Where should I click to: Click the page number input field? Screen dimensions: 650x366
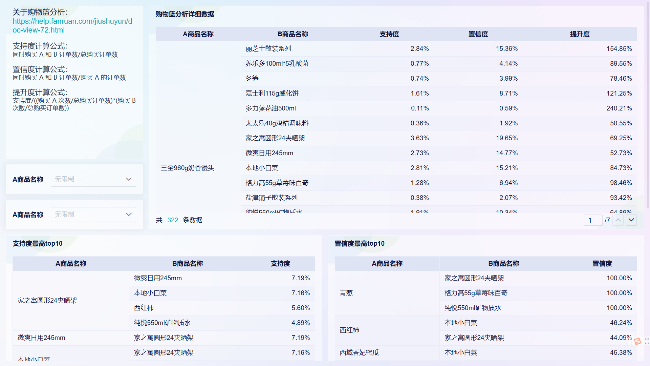tap(593, 220)
